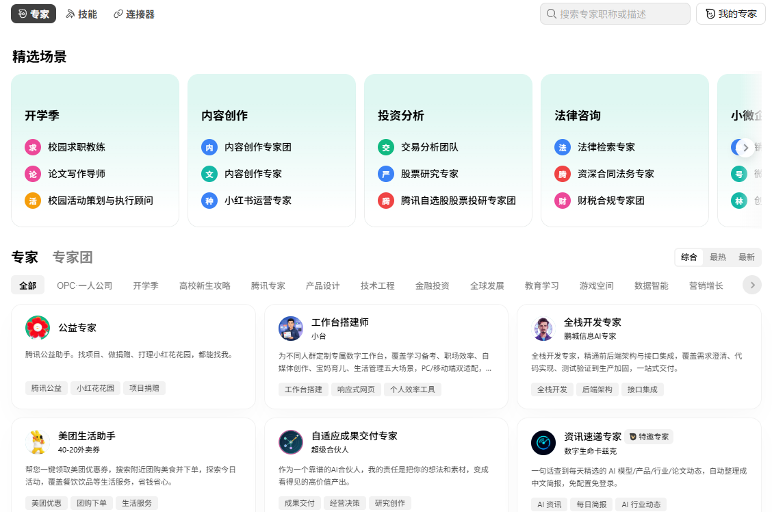Open the 法律检索专家 link
772x512 pixels.
[606, 147]
